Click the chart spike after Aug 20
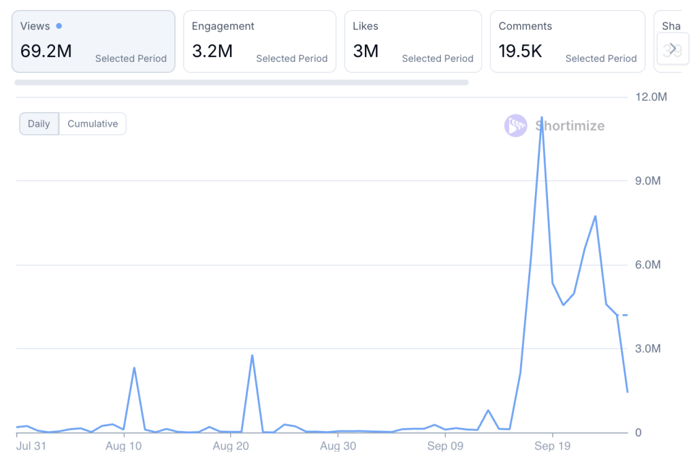Screen dimensions: 697x467 252,355
